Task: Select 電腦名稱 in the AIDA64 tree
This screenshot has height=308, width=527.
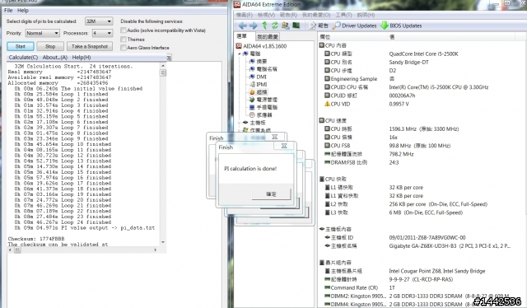Action: (263, 69)
